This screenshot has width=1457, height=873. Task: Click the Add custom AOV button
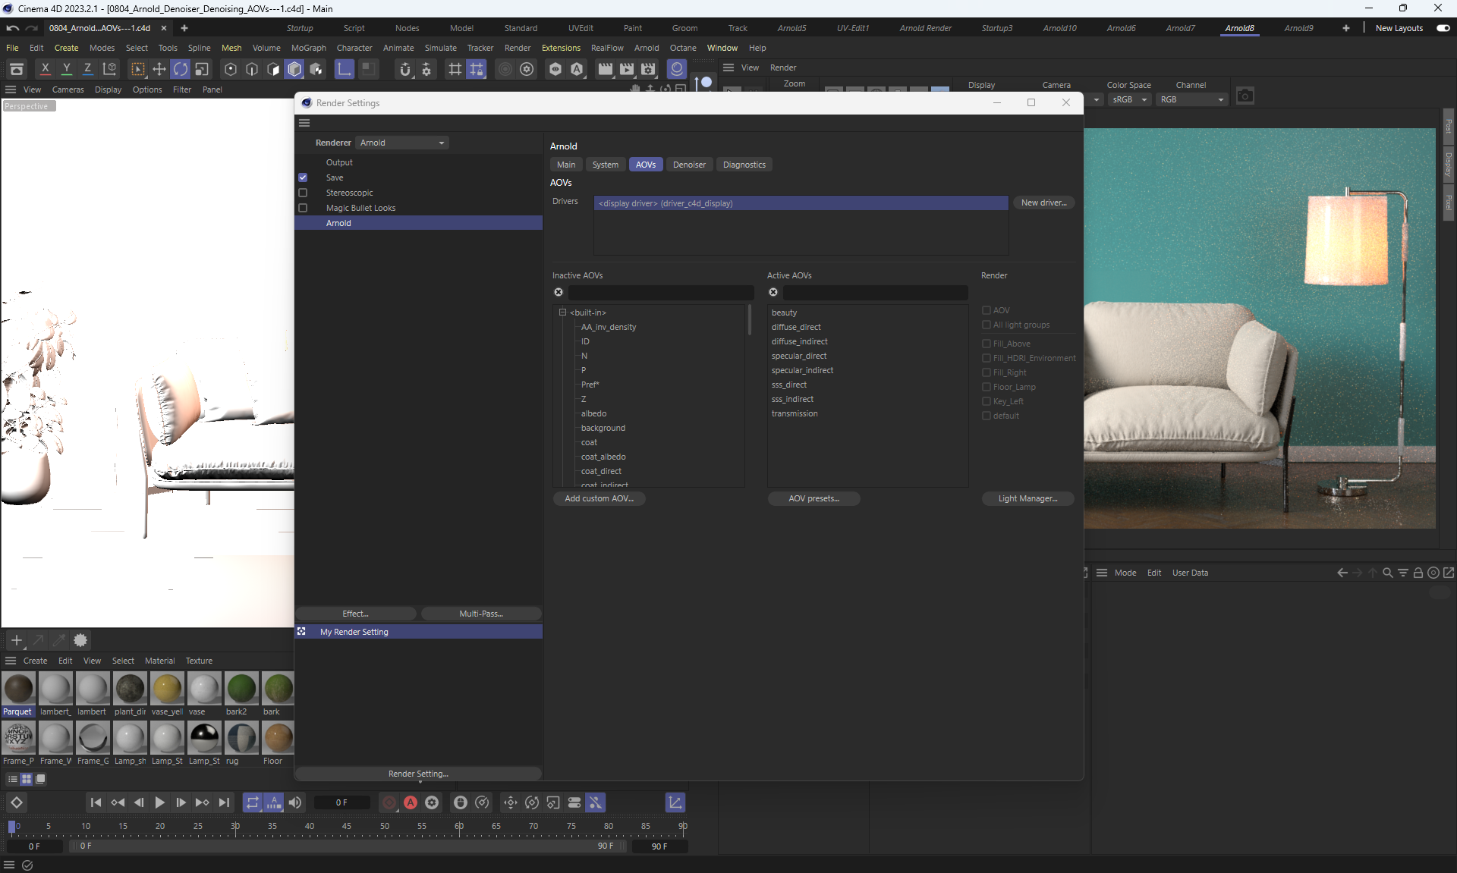tap(599, 498)
